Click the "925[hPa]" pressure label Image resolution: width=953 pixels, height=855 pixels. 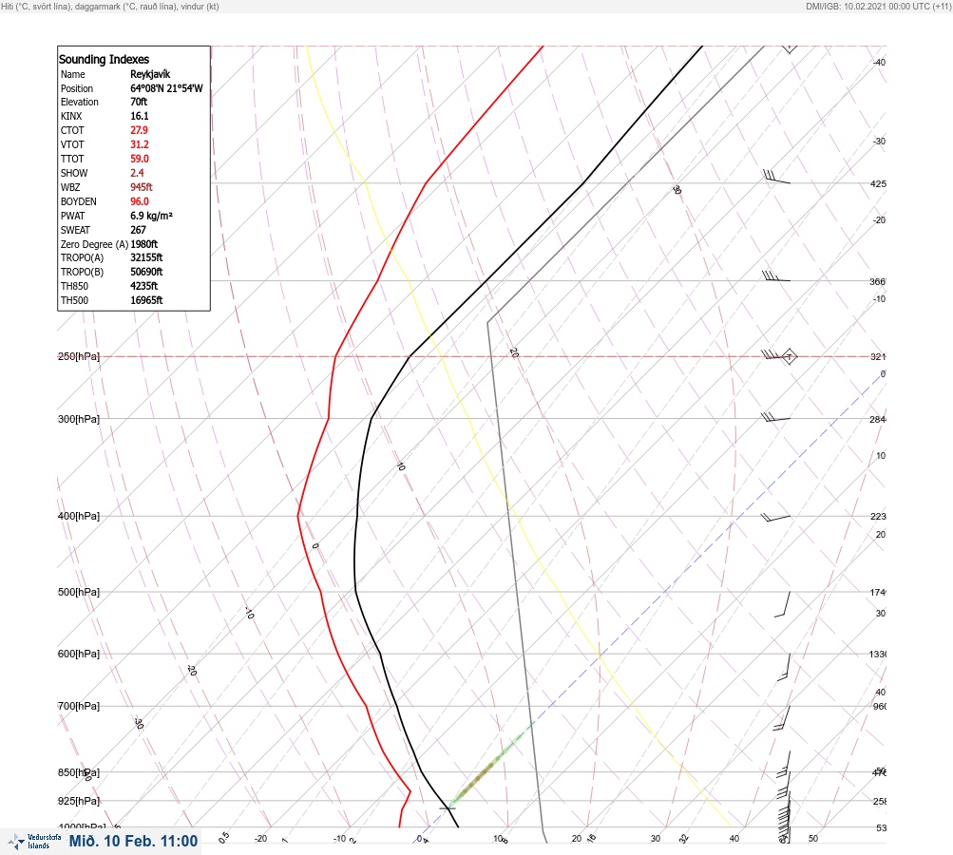click(79, 801)
